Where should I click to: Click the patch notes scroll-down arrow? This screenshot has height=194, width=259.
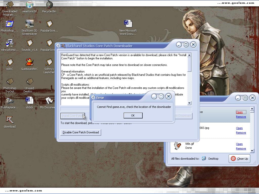pyautogui.click(x=189, y=103)
